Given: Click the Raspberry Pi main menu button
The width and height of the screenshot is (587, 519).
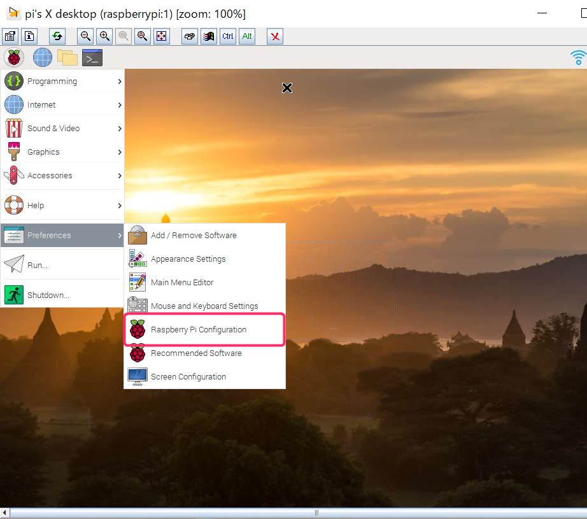Looking at the screenshot, I should click(x=14, y=58).
